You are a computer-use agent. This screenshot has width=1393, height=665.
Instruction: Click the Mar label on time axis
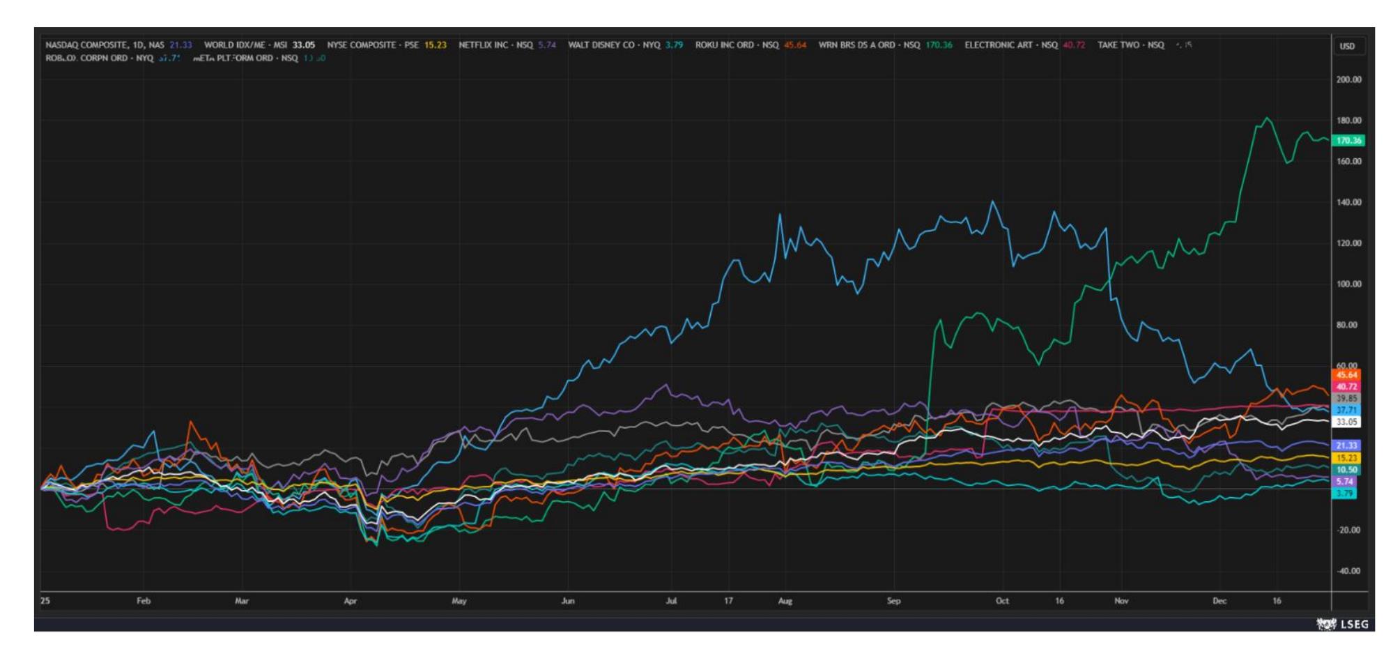coord(242,601)
